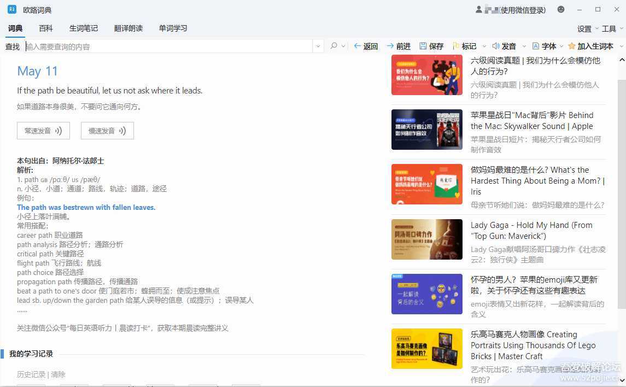Mark the entry with the 标记 flag

pyautogui.click(x=464, y=46)
